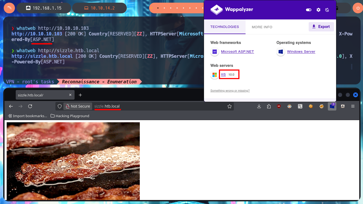363x204 pixels.
Task: Open the Firefox extensions puzzle icon
Action: pos(269,106)
